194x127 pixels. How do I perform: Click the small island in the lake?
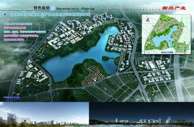click(105, 58)
